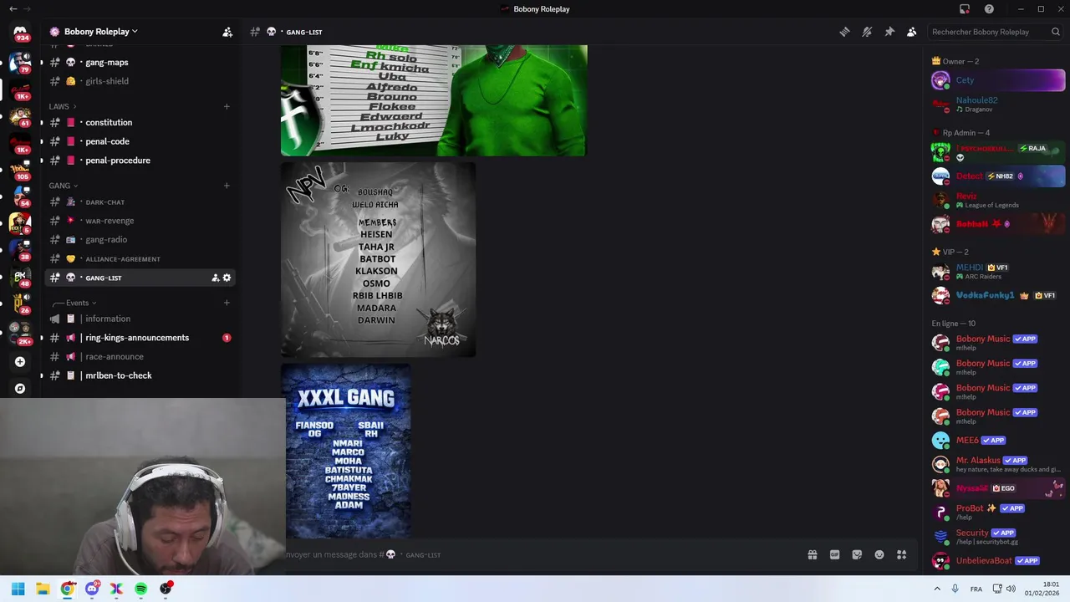The width and height of the screenshot is (1070, 602).
Task: Open the XXXL GANG list image
Action: coord(346,451)
